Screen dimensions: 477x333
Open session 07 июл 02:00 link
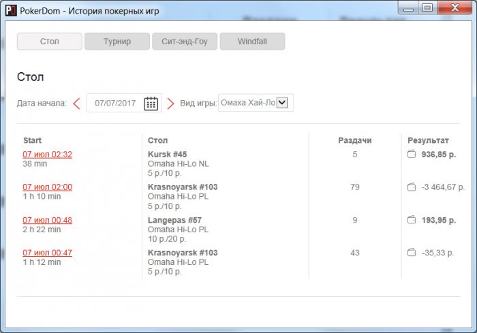pos(48,187)
